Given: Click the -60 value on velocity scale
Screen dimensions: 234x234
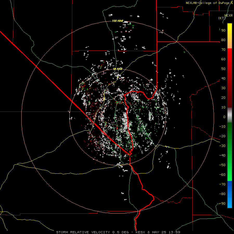Looking at the screenshot, I should point(222,175).
